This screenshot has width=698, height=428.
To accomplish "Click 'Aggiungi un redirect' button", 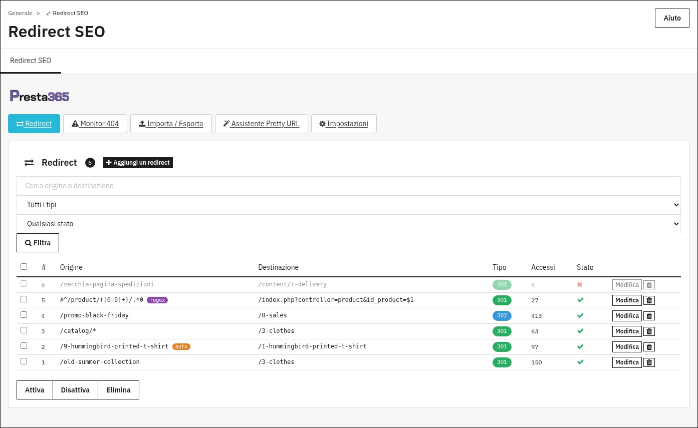I will (138, 163).
